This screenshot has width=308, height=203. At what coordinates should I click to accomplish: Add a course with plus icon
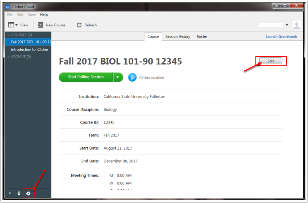tap(10, 193)
